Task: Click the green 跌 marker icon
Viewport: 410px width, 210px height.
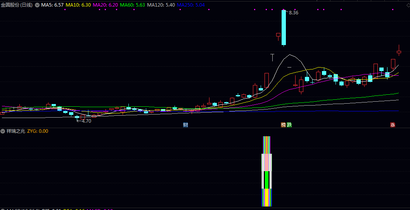Action: 289,125
